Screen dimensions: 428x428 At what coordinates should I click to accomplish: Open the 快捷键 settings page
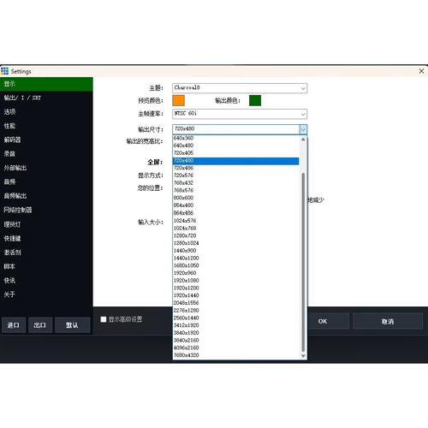click(x=46, y=238)
